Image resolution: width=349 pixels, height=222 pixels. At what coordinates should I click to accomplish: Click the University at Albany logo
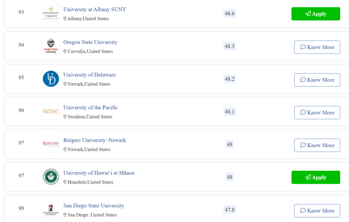pyautogui.click(x=51, y=13)
